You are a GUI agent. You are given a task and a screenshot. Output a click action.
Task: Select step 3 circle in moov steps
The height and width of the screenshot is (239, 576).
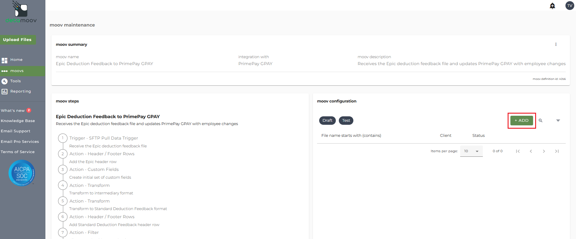click(63, 169)
